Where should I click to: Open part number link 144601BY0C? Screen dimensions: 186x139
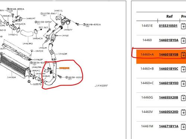[169, 69]
